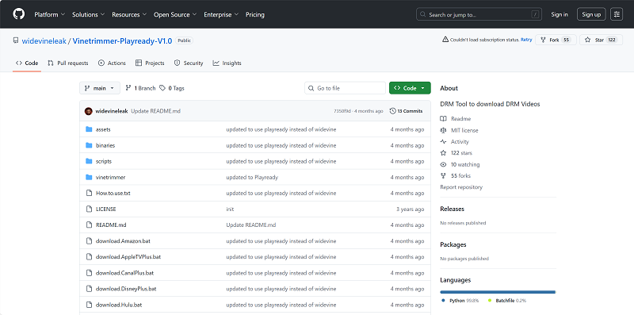Focus the Search or jump to field

479,14
